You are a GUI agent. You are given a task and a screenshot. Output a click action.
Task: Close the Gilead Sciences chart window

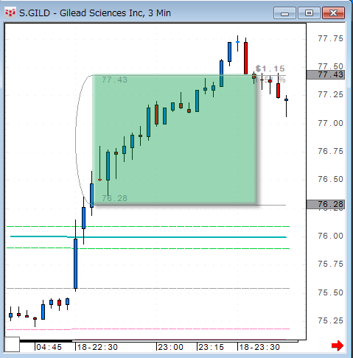333,13
